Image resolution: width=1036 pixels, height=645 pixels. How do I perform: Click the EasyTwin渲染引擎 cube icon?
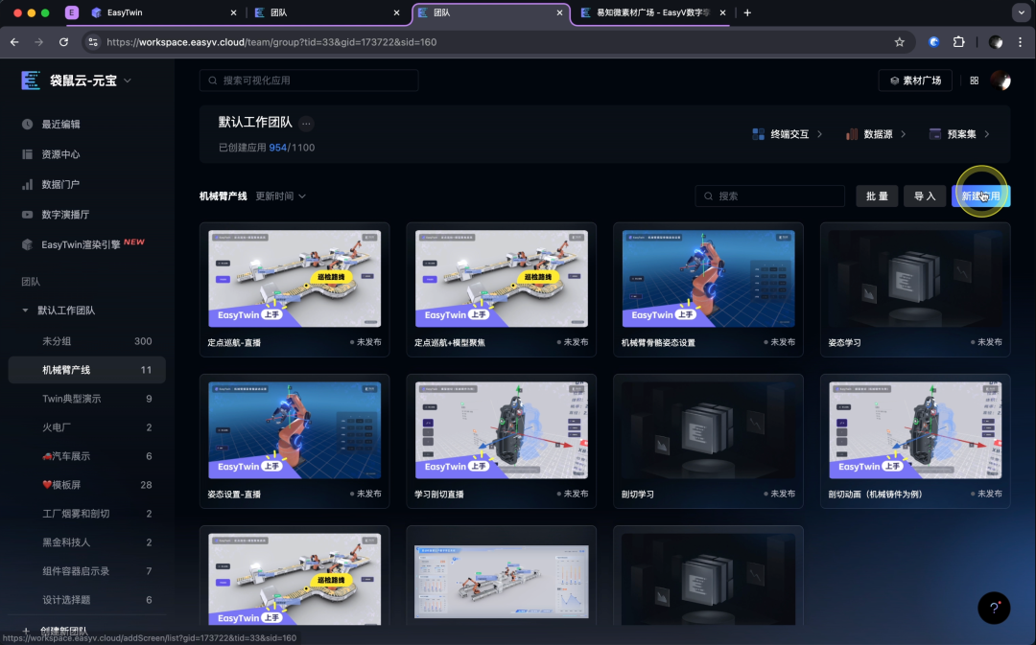[27, 245]
